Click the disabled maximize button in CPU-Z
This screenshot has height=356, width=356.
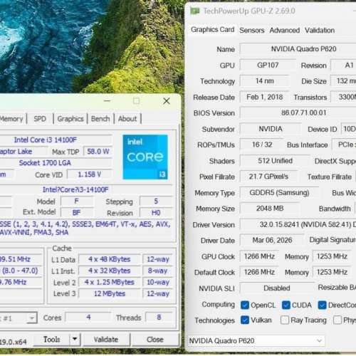point(136,101)
